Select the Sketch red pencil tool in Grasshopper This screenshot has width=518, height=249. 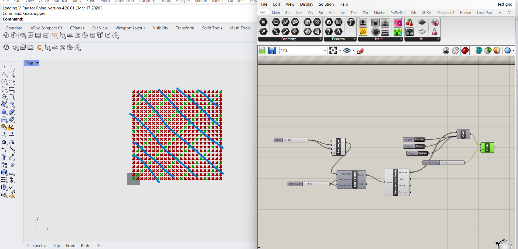tap(360, 50)
